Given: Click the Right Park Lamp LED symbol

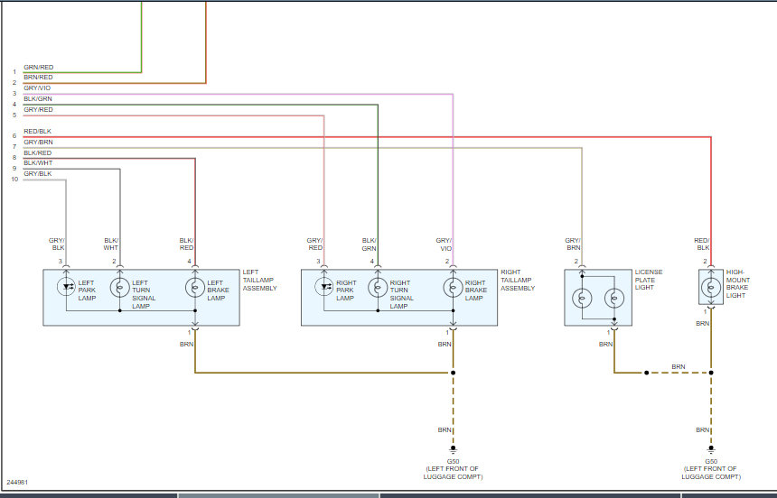Looking at the screenshot, I should pyautogui.click(x=324, y=287).
